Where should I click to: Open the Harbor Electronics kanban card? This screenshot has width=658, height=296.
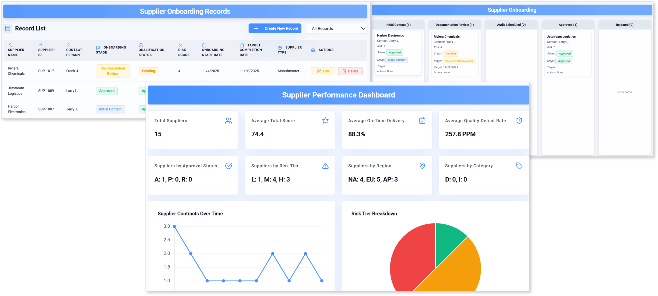(x=398, y=53)
